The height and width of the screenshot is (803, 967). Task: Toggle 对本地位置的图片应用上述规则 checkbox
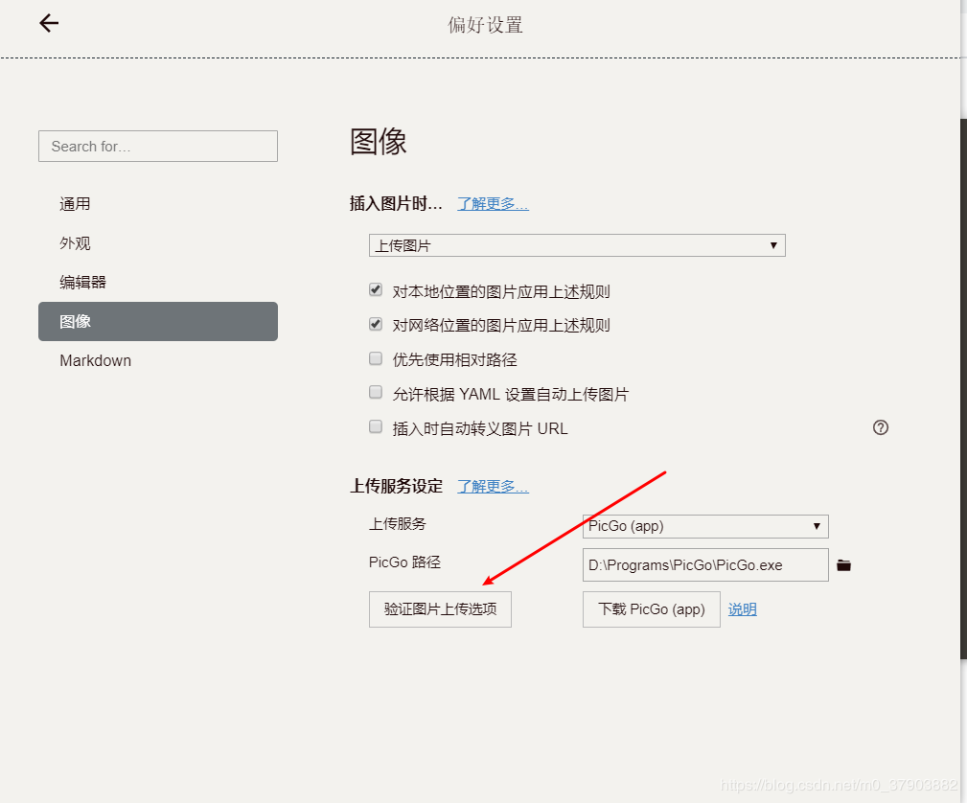375,290
